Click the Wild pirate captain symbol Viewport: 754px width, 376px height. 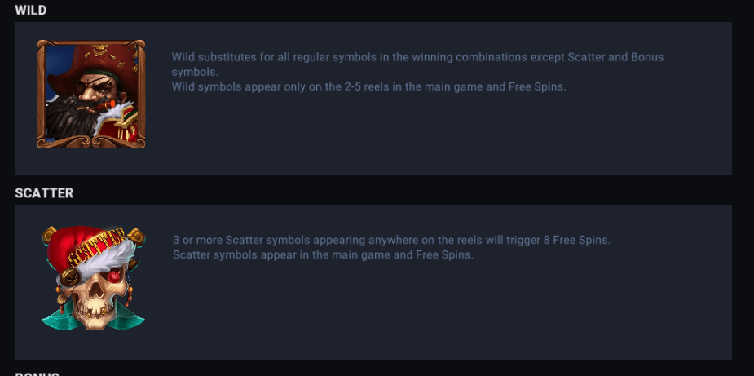click(90, 94)
